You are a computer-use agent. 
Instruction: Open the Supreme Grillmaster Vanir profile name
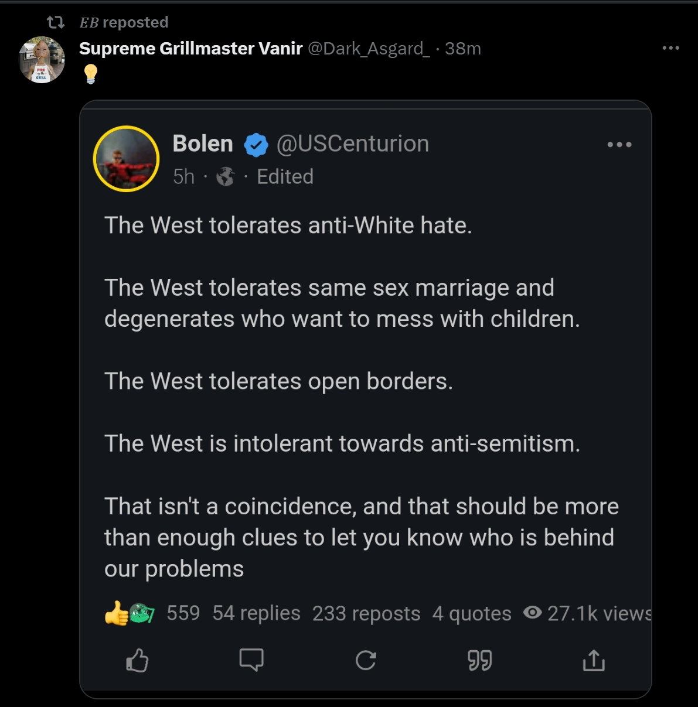point(190,48)
